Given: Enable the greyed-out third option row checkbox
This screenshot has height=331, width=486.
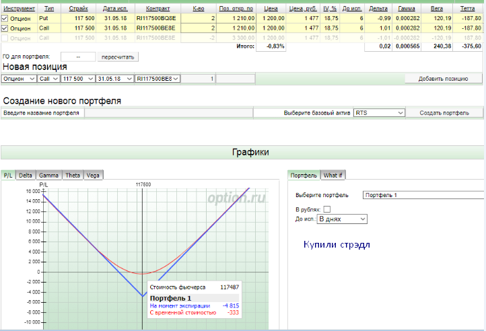Looking at the screenshot, I should tap(5, 38).
